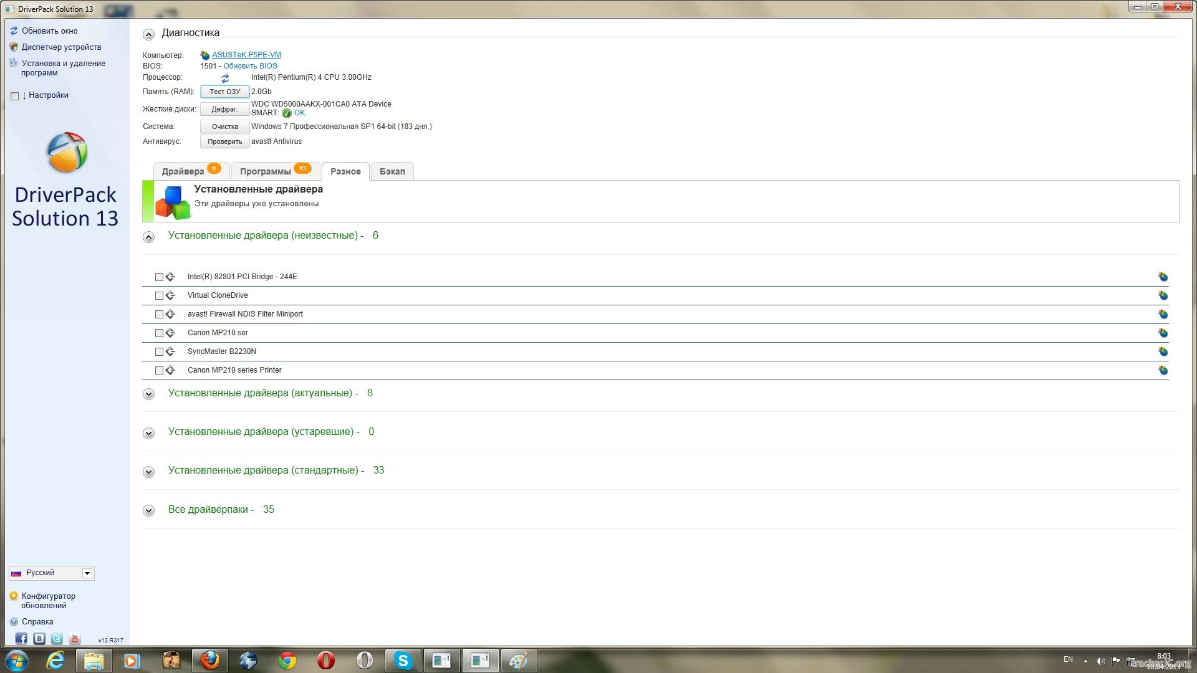
Task: Toggle the Настройки settings checkbox
Action: tap(15, 96)
